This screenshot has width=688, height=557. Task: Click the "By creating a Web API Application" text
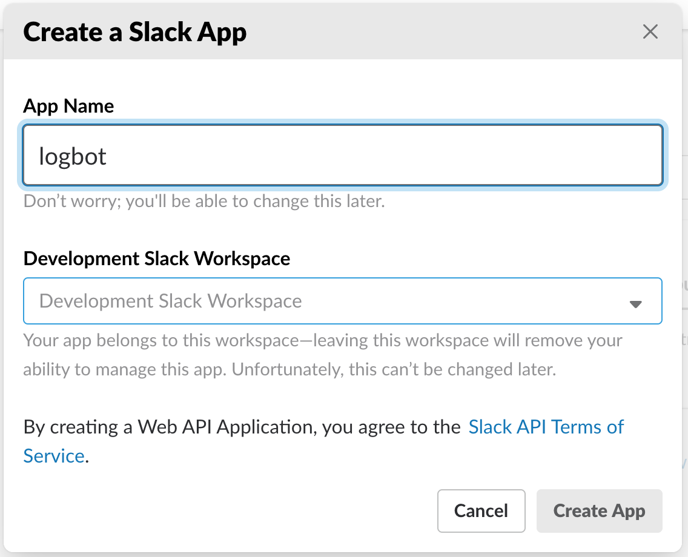[242, 427]
